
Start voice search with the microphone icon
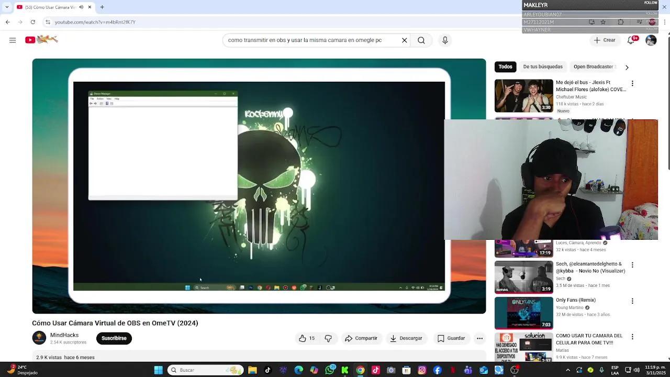(x=445, y=40)
